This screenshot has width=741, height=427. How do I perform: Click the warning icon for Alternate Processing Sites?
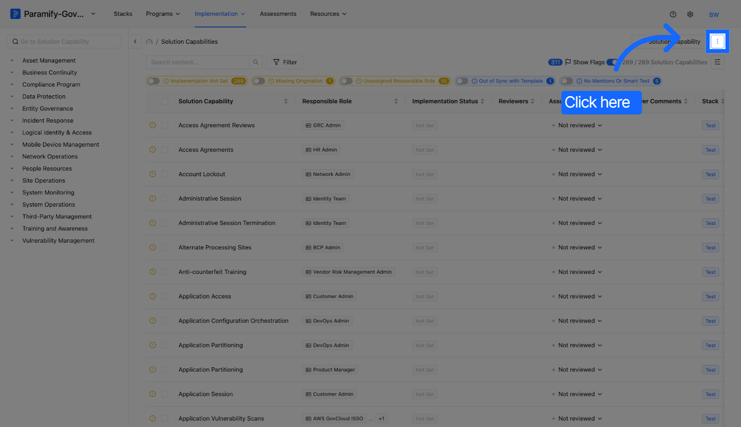click(152, 248)
